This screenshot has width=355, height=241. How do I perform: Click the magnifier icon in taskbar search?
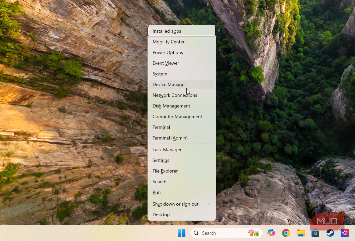click(196, 233)
